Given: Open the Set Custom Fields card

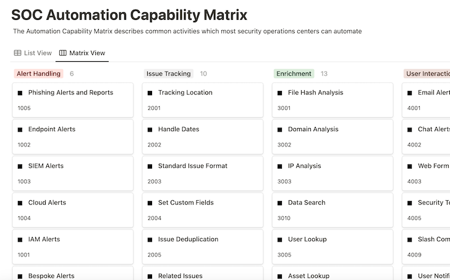Looking at the screenshot, I should click(x=202, y=209).
